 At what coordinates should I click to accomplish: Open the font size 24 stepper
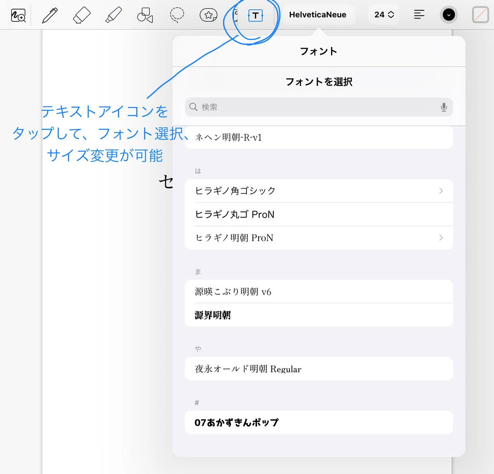(x=384, y=15)
